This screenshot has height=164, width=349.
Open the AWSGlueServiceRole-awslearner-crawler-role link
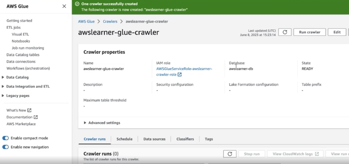184,72
